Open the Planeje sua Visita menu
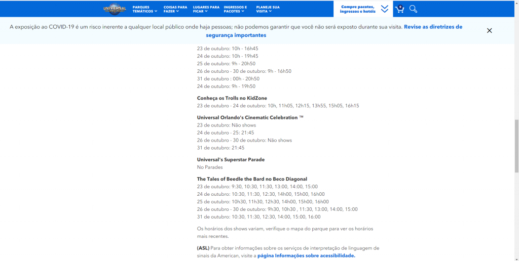The height and width of the screenshot is (261, 519). (268, 9)
